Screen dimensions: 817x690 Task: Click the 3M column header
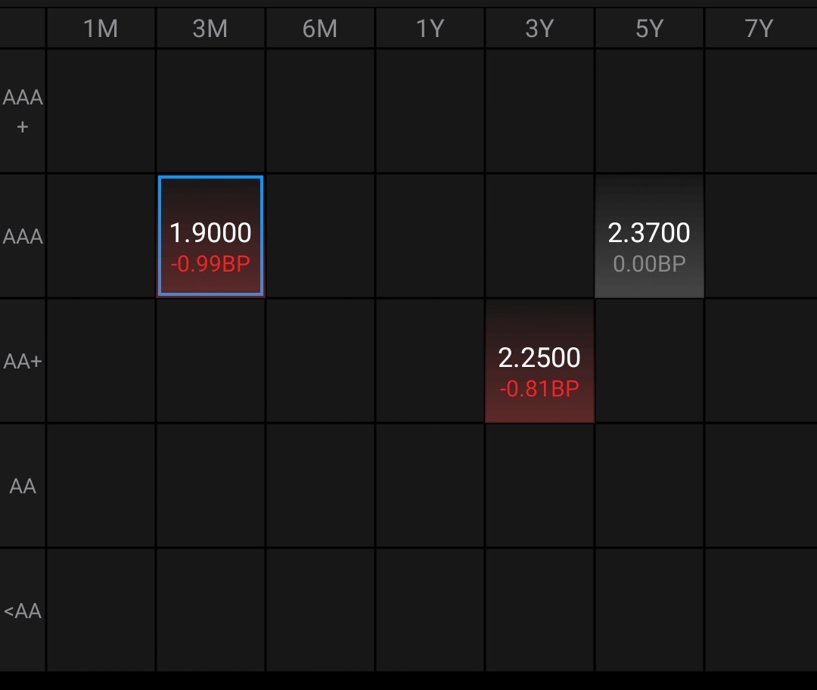click(x=210, y=29)
